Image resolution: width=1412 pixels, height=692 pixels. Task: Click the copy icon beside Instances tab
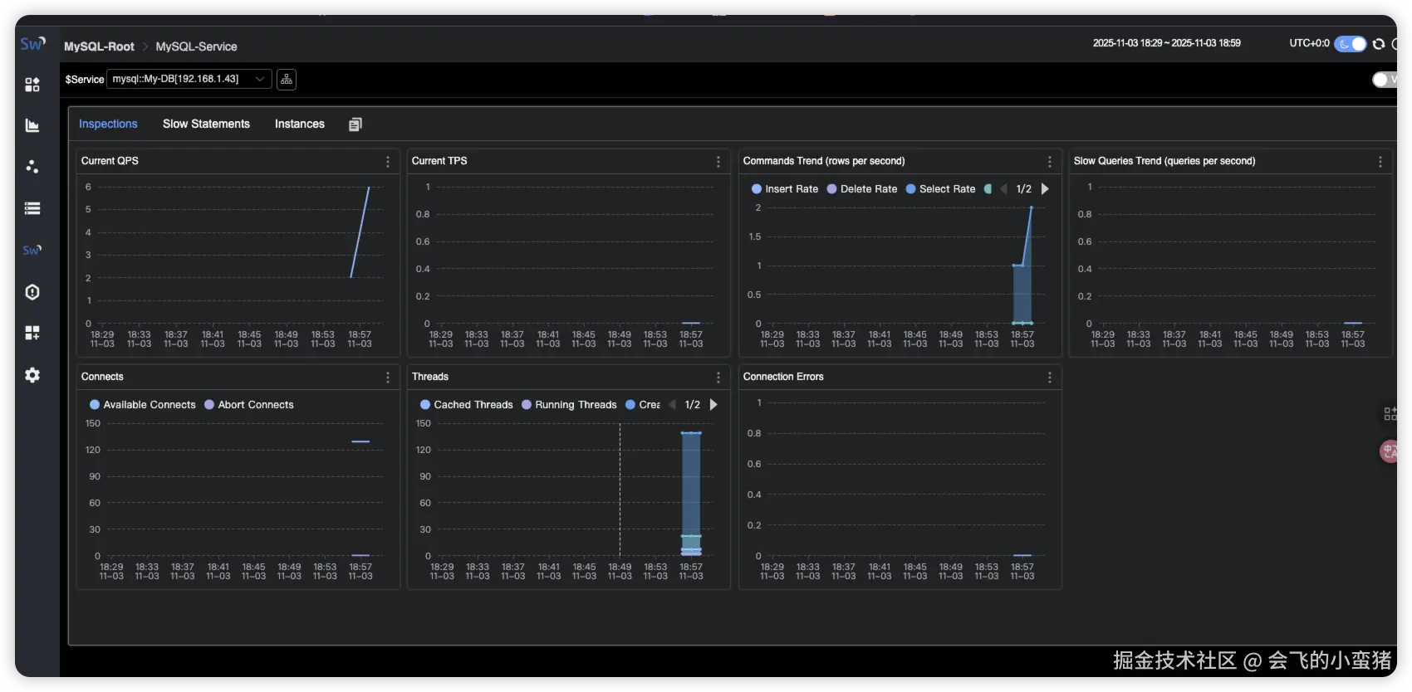pos(355,124)
